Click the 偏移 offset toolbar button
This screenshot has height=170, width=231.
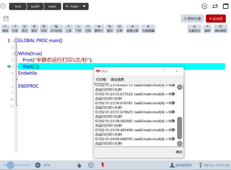(207, 29)
